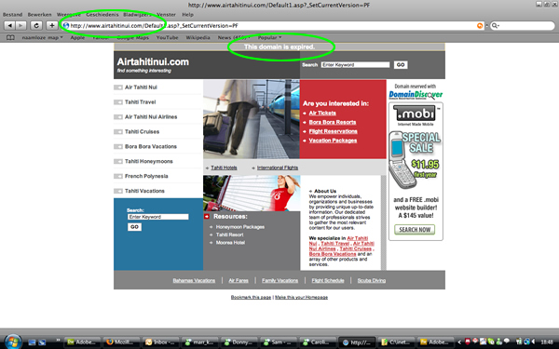The width and height of the screenshot is (559, 349).
Task: Click the SEARCH NOW button in the ad
Action: pos(415,230)
